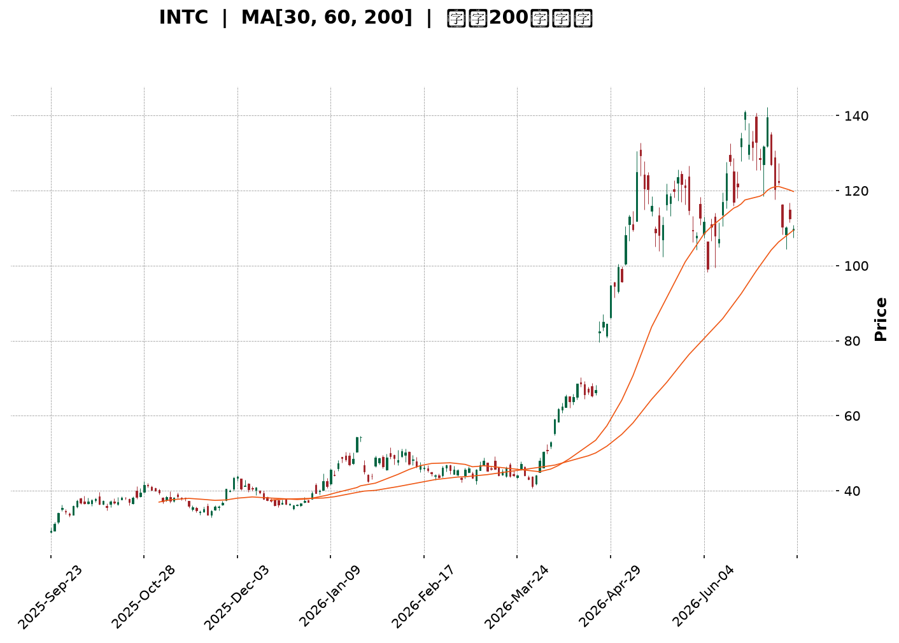Viewport: 899px width, 643px height.
Task: Select the 2026-Jan-09 date label
Action: tap(330, 597)
